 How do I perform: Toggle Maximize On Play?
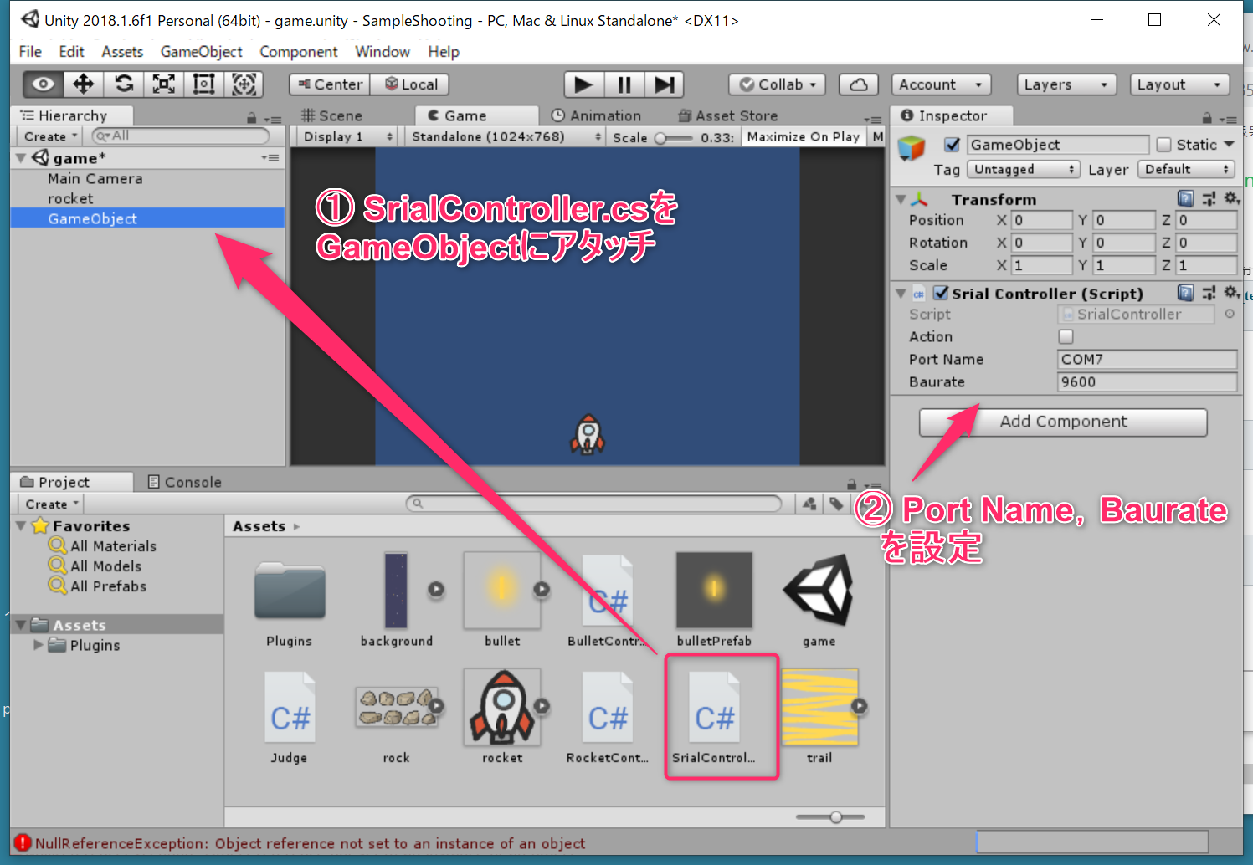(803, 136)
